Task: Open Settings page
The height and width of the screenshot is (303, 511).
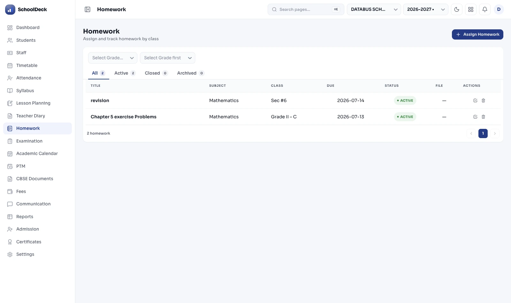Action: (x=37, y=255)
